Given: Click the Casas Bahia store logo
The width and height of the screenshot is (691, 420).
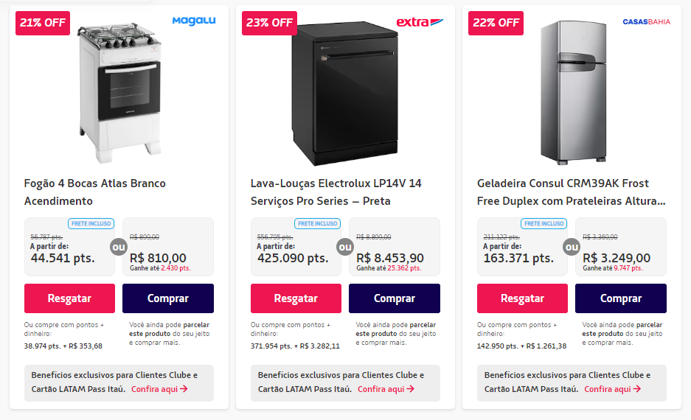Looking at the screenshot, I should point(646,22).
